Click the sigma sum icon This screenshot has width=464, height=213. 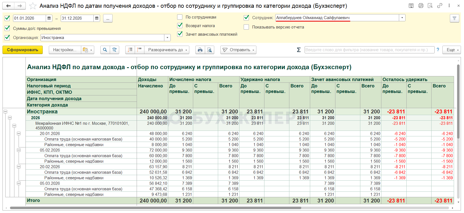pyautogui.click(x=299, y=50)
